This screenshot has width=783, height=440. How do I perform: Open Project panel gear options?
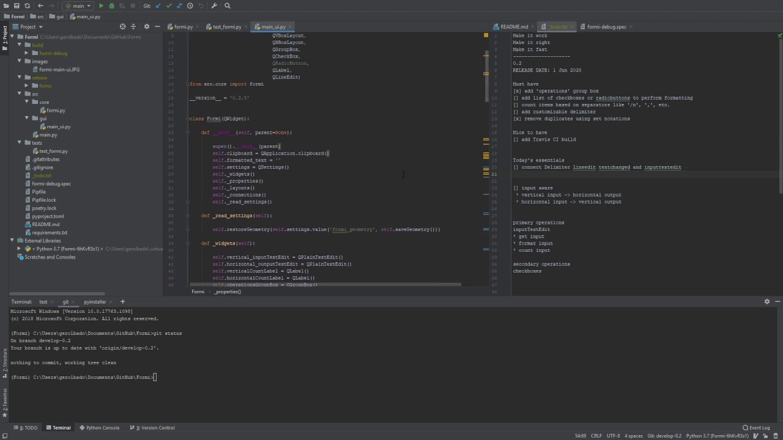pyautogui.click(x=146, y=27)
